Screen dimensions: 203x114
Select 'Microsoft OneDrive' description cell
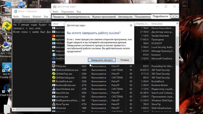click(162, 59)
